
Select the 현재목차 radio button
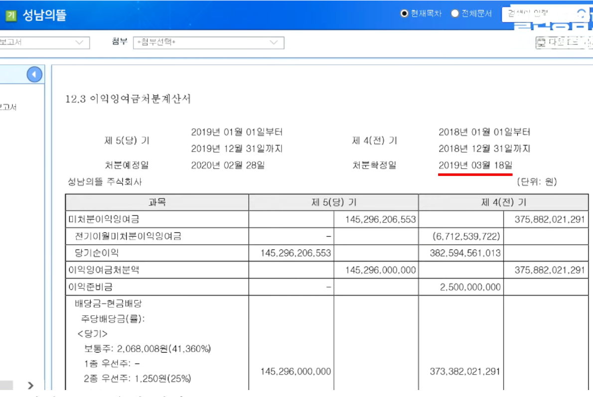[404, 13]
